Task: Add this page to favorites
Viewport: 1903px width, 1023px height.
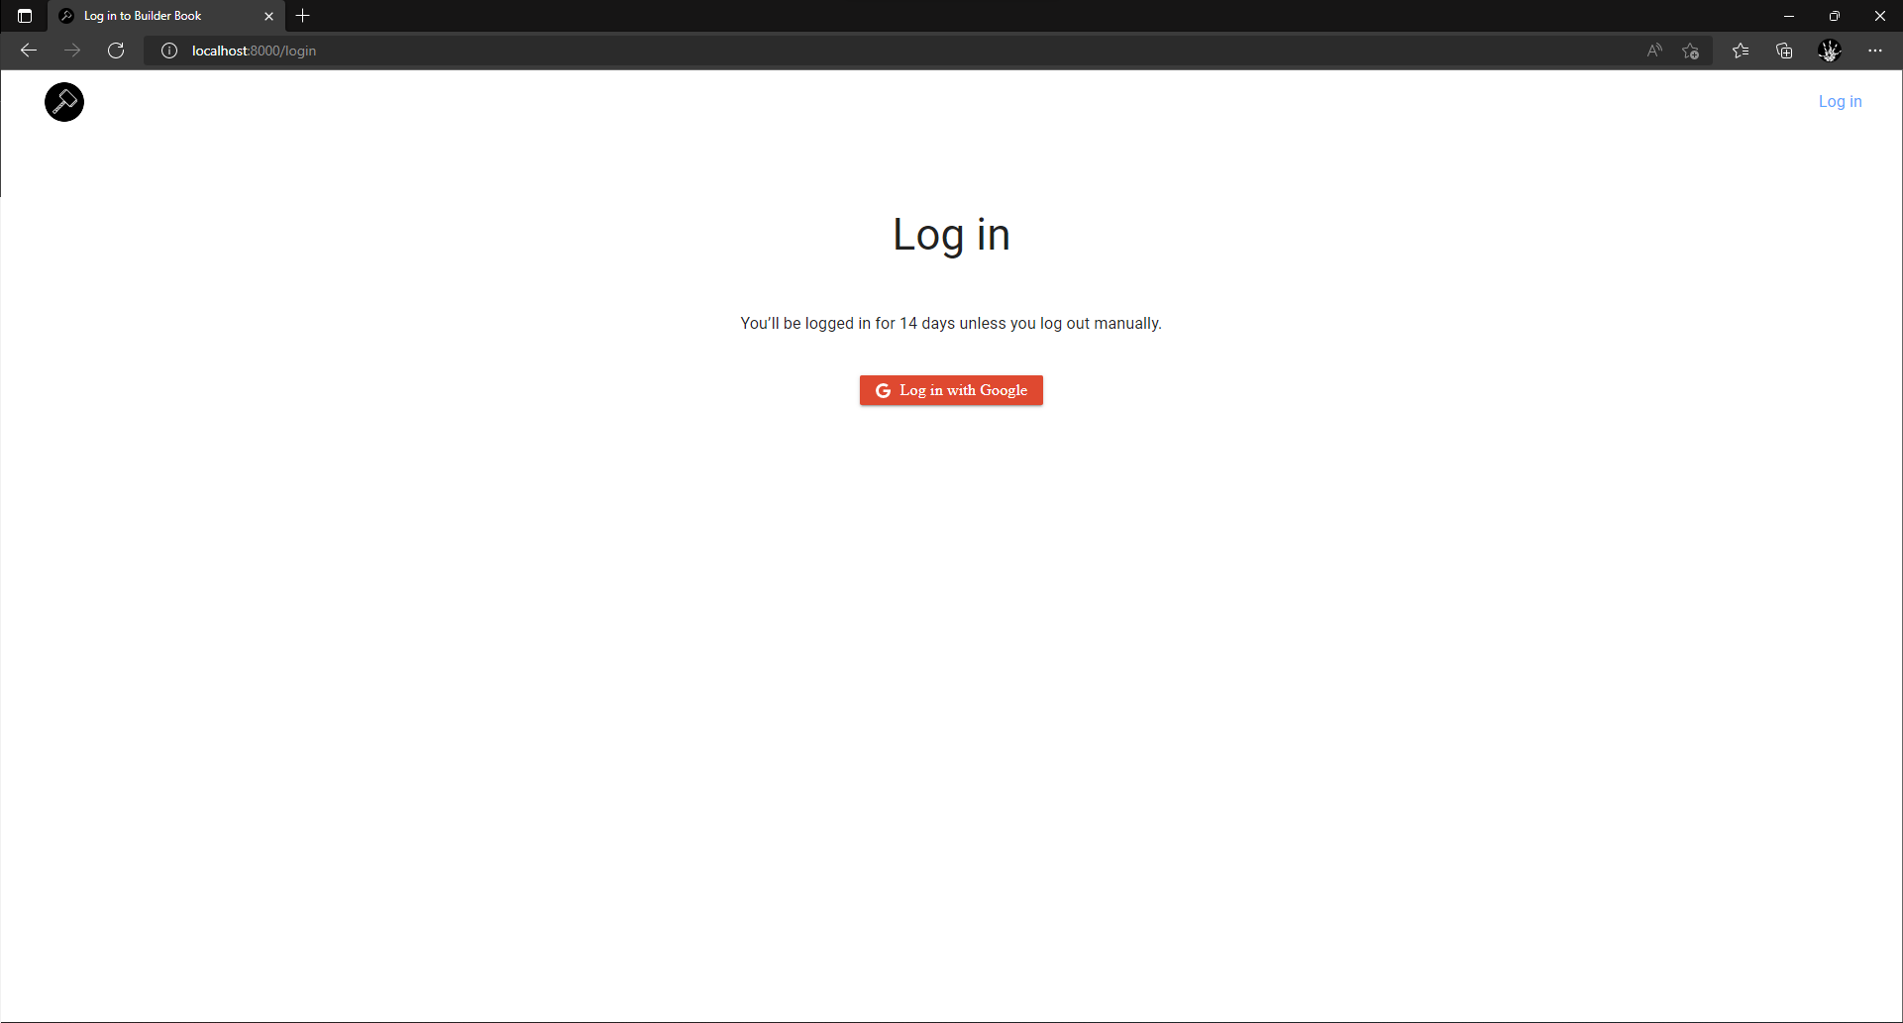Action: click(x=1691, y=51)
